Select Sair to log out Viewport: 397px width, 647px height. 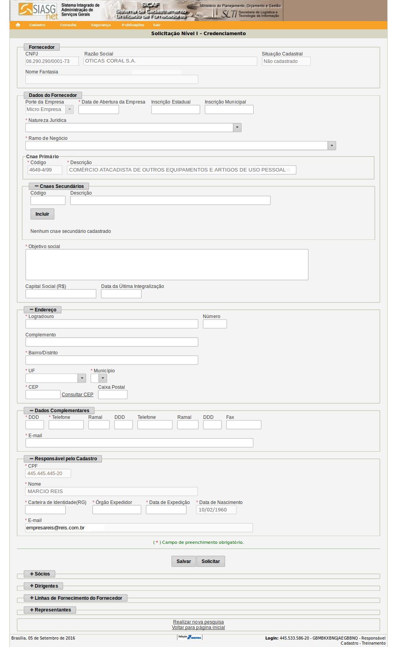coord(157,25)
